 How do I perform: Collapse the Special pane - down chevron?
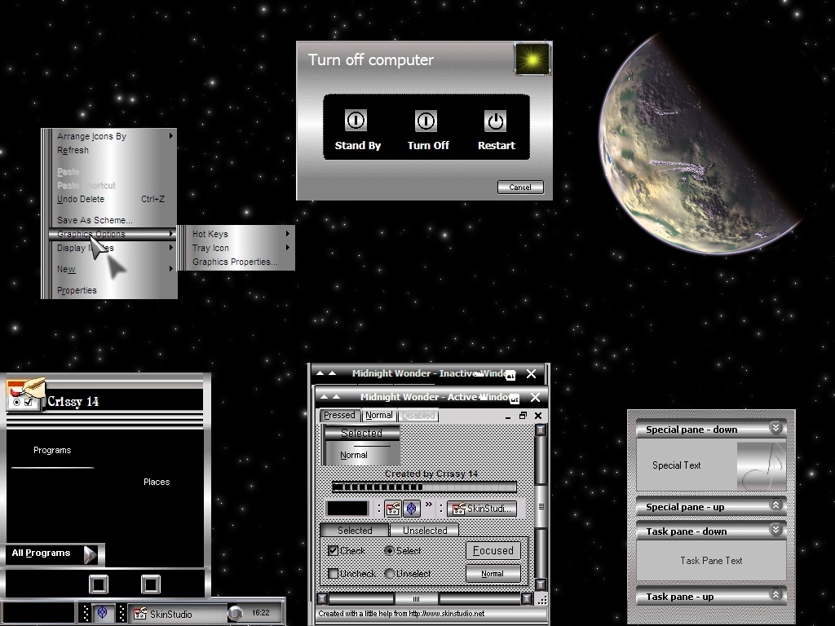tap(776, 428)
